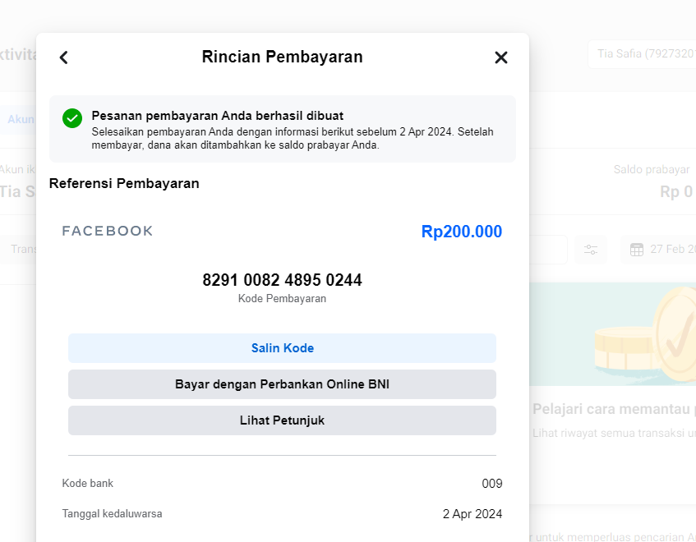Click the FACEBOOK logo text

click(108, 231)
